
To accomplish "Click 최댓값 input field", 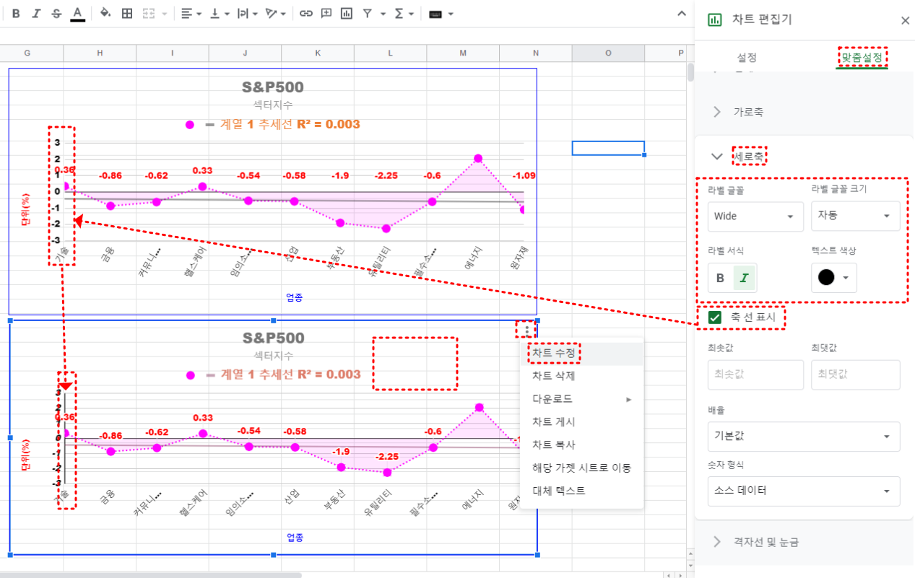I will tap(856, 375).
